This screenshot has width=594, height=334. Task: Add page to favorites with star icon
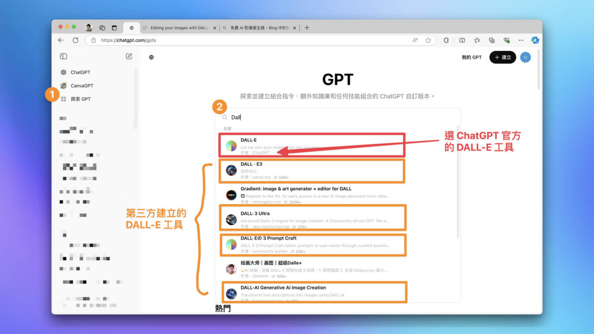pos(428,40)
